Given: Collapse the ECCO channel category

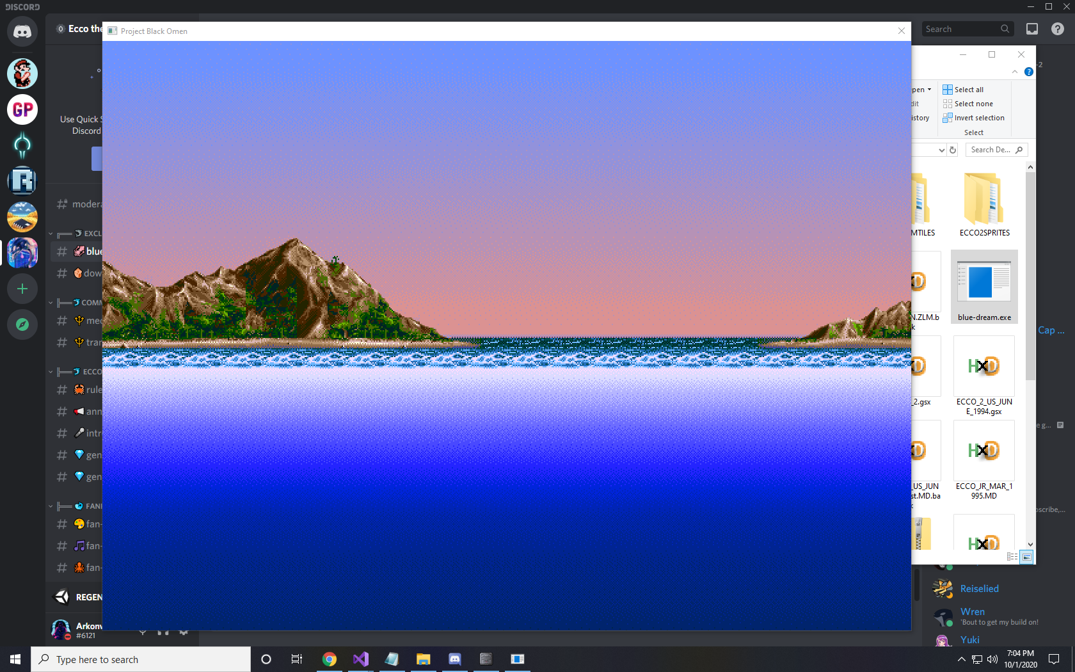Looking at the screenshot, I should [77, 372].
